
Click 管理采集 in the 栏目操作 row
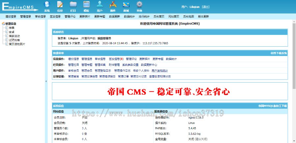pyautogui.click(x=100, y=65)
